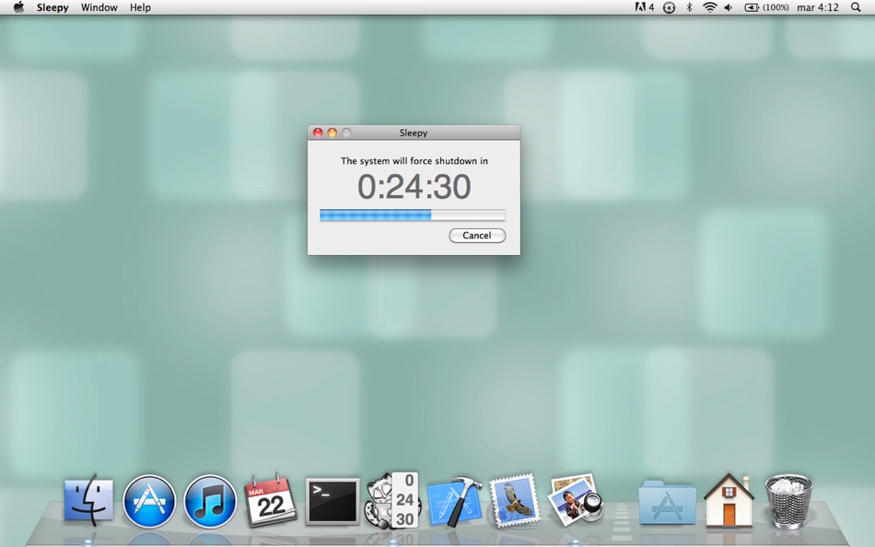This screenshot has width=875, height=547.
Task: Open the Window menu
Action: point(99,7)
